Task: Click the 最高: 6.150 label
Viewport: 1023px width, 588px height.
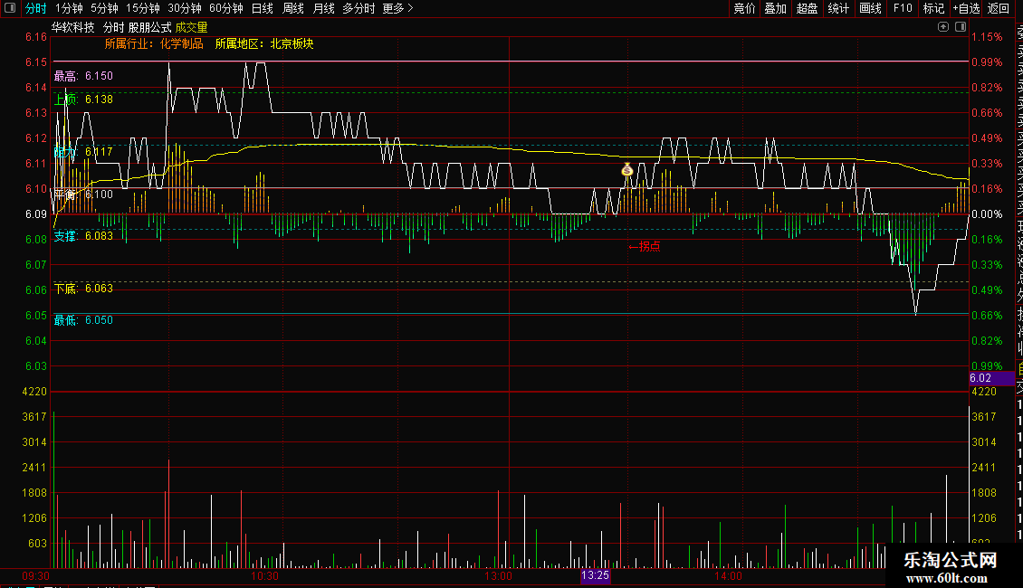Action: (83, 76)
